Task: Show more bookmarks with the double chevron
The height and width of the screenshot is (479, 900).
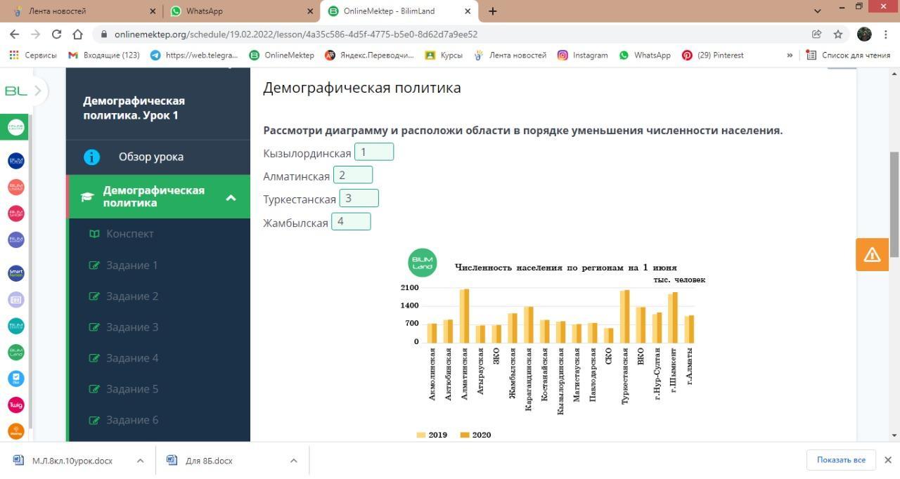Action: click(789, 55)
